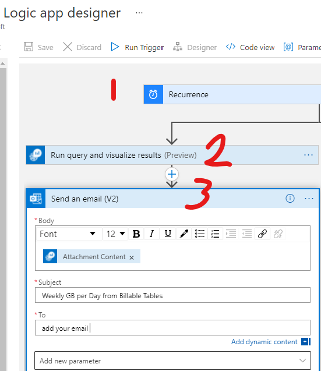The height and width of the screenshot is (371, 321).
Task: Click the remove link icon
Action: (x=278, y=234)
